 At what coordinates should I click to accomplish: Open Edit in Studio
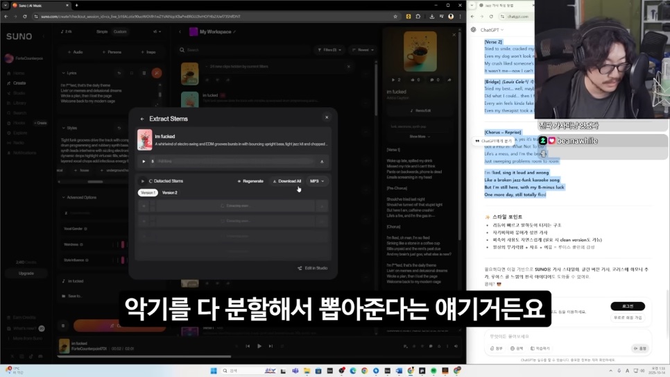pos(312,268)
